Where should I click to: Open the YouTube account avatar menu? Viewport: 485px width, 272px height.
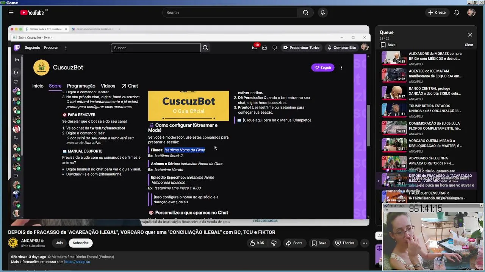point(471,12)
